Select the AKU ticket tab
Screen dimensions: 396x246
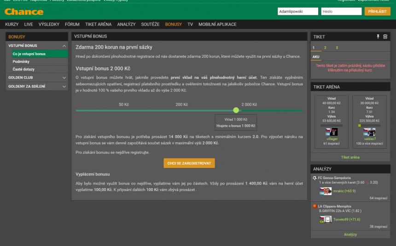click(x=316, y=57)
